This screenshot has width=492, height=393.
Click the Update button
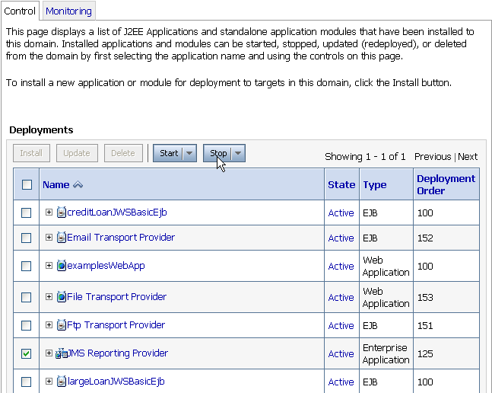[x=77, y=153]
